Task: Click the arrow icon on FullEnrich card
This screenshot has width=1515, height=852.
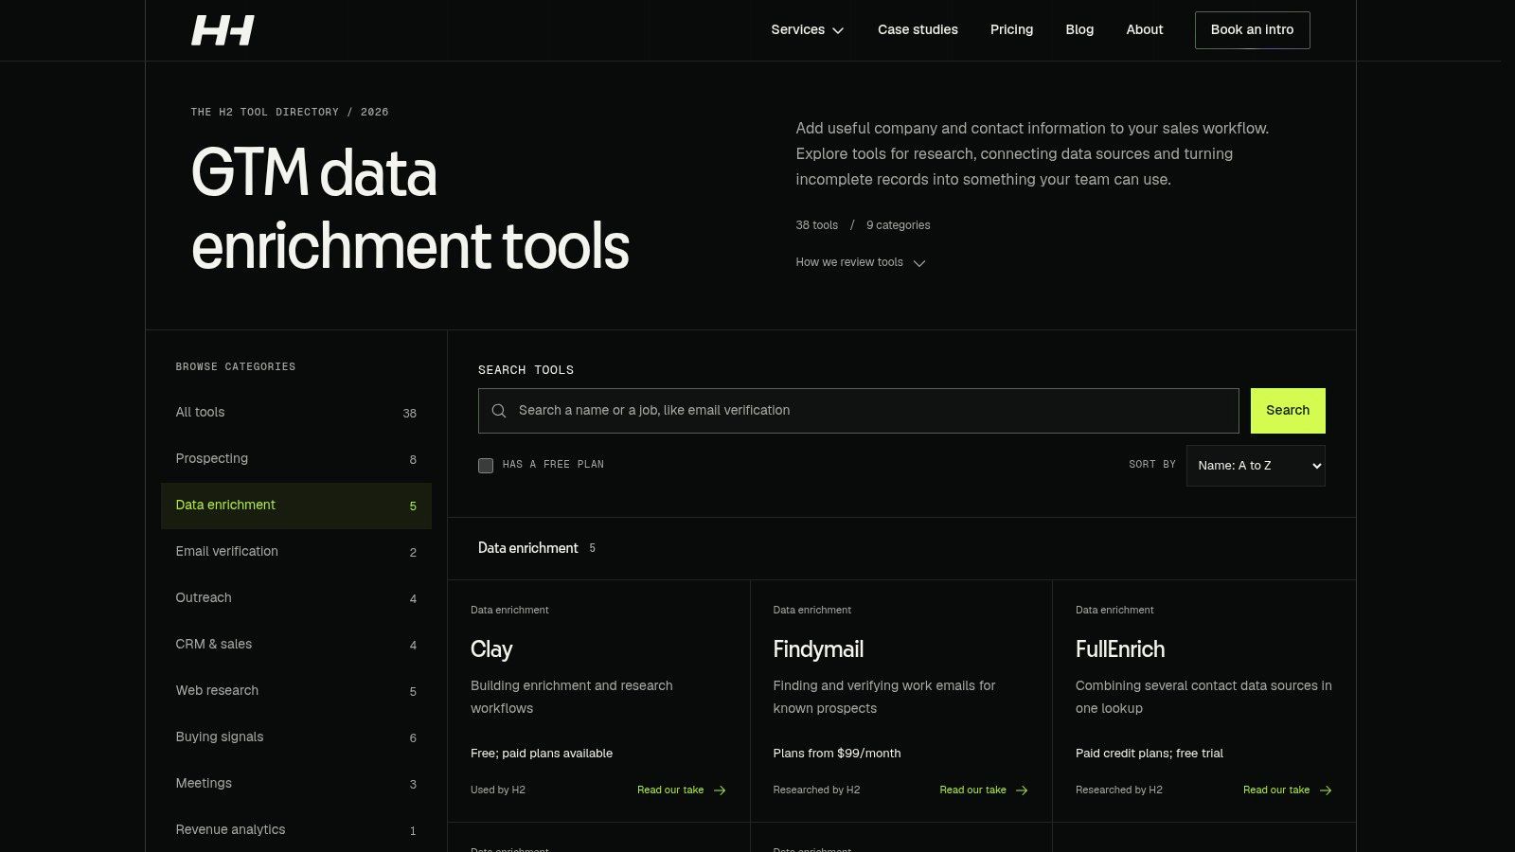Action: coord(1326,790)
